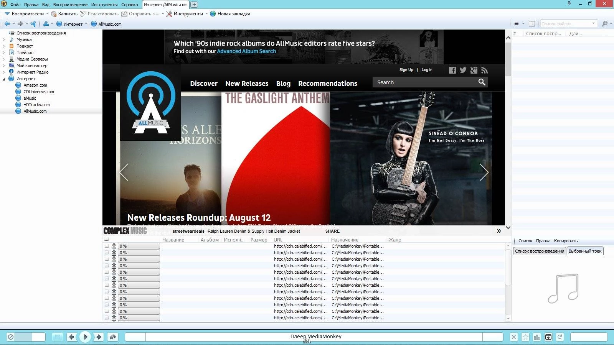This screenshot has width=614, height=345.
Task: Click the star rating icon in player
Action: [525, 337]
